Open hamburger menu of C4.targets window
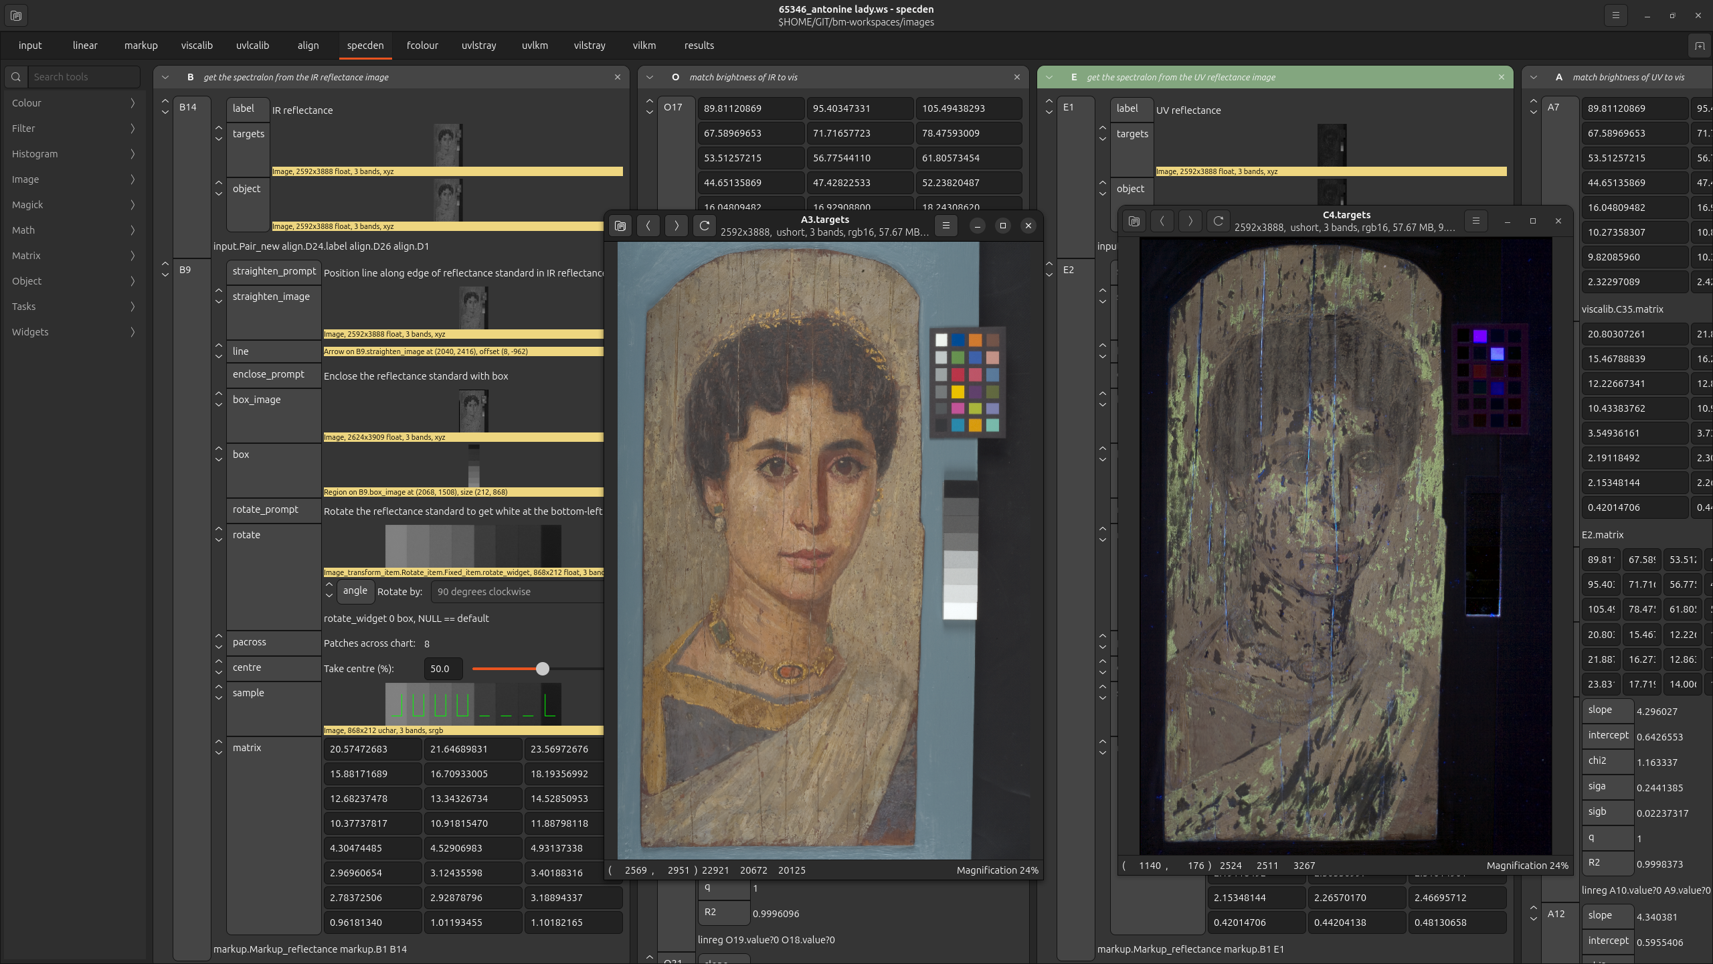The width and height of the screenshot is (1713, 964). pos(1475,221)
